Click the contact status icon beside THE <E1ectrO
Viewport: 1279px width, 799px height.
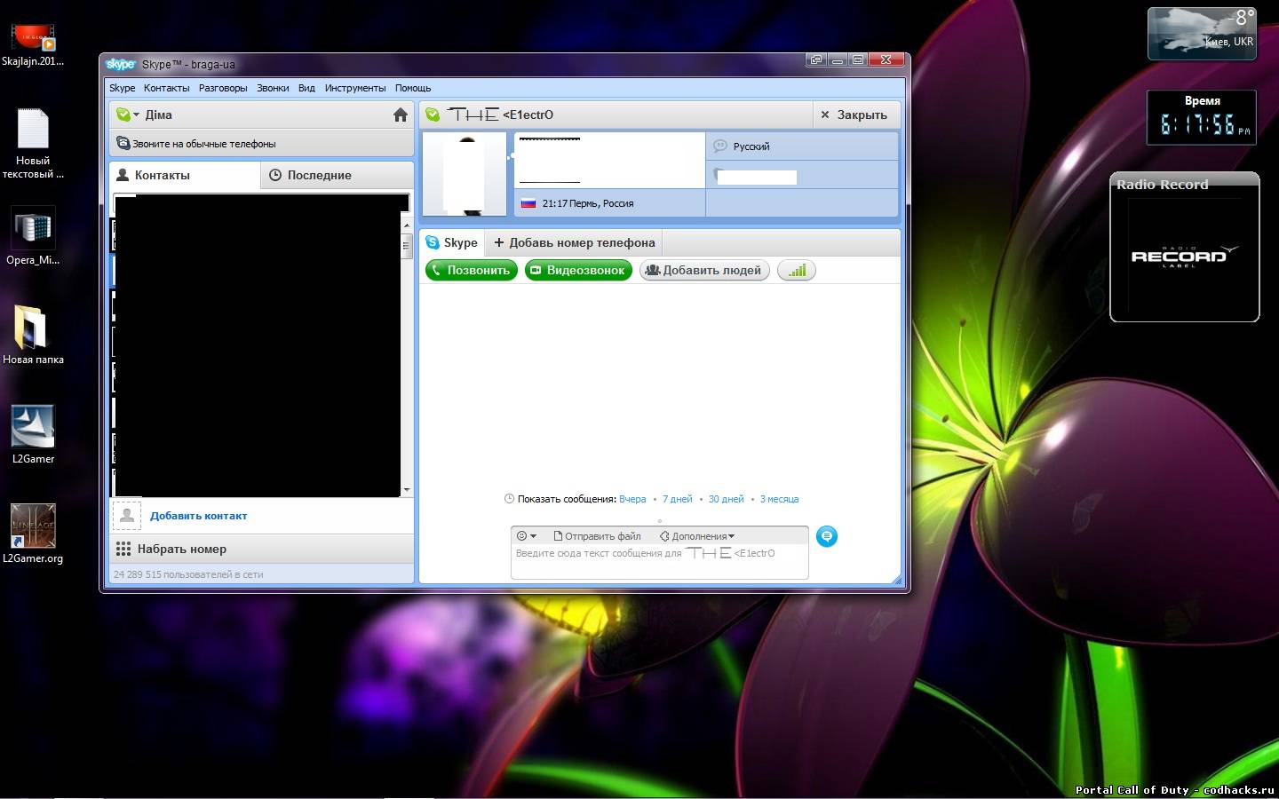click(x=433, y=115)
